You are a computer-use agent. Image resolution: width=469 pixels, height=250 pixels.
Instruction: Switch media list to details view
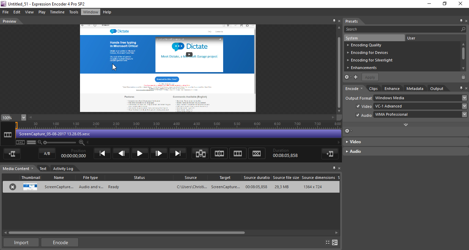point(335,242)
